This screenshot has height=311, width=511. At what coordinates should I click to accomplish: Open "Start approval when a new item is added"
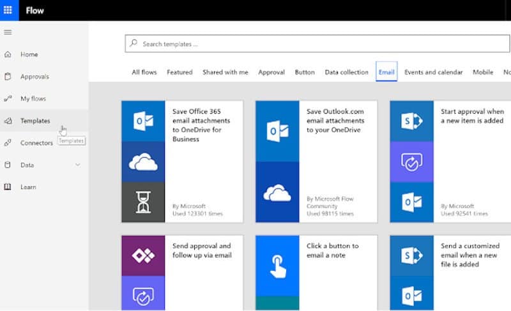click(x=472, y=116)
